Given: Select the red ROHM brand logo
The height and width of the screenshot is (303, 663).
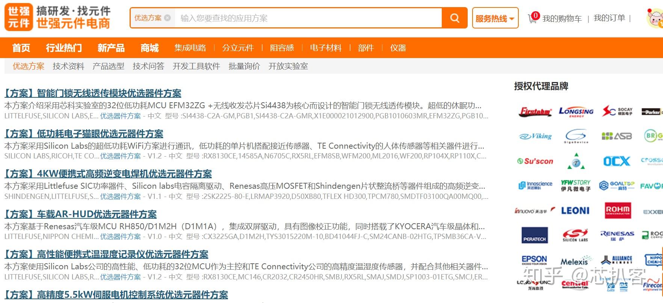Looking at the screenshot, I should pyautogui.click(x=618, y=210).
